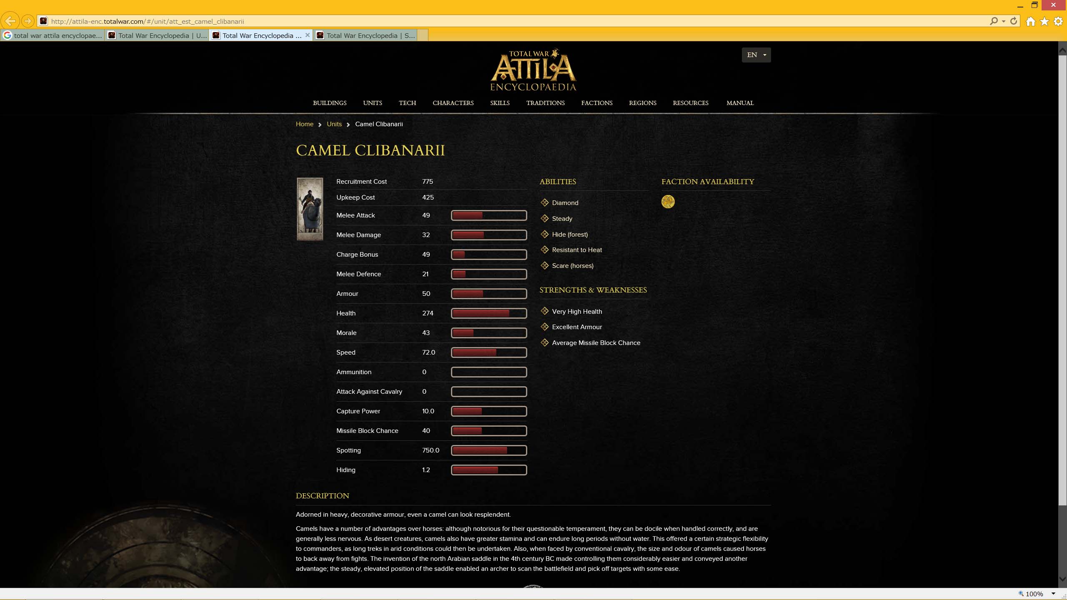Click the Armour stat bar
Viewport: 1067px width, 600px height.
tap(489, 293)
